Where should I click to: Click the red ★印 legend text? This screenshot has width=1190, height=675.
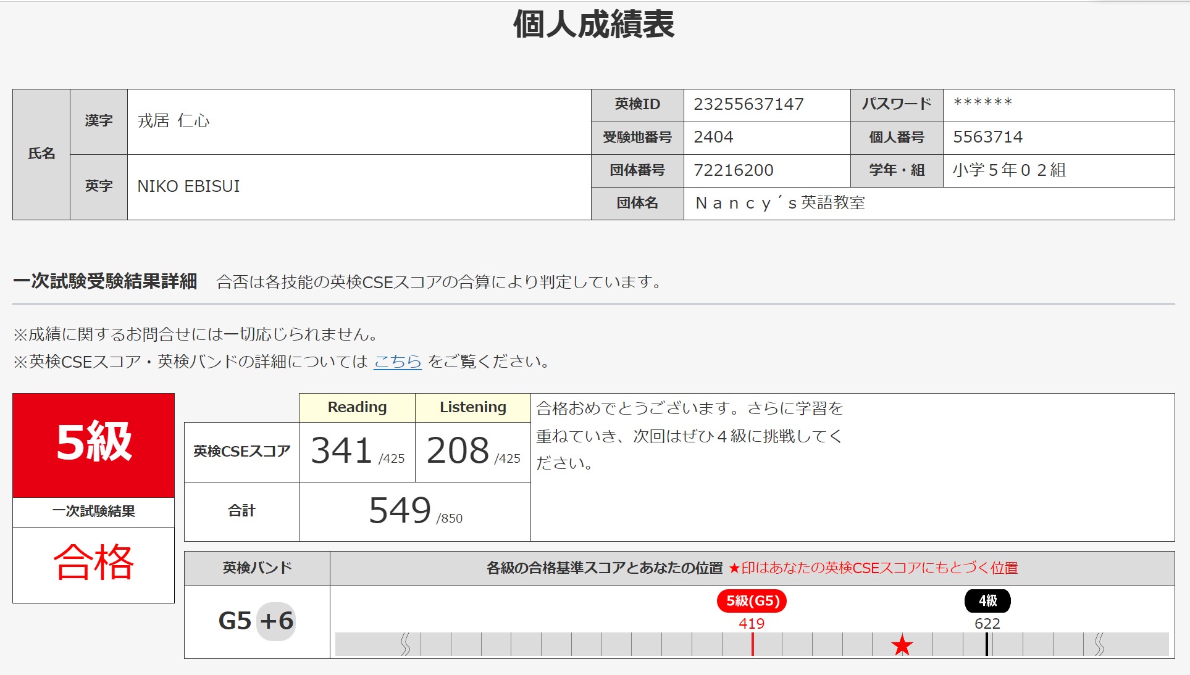pos(873,568)
